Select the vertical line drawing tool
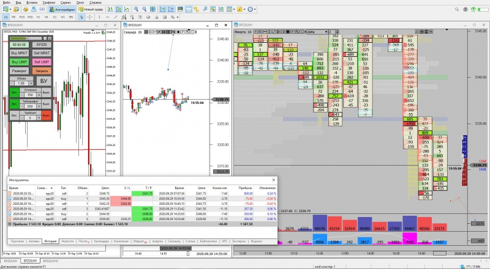490x269 pixels. tap(99, 17)
